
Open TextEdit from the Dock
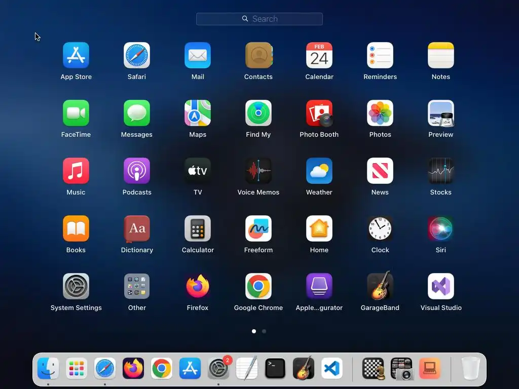247,368
